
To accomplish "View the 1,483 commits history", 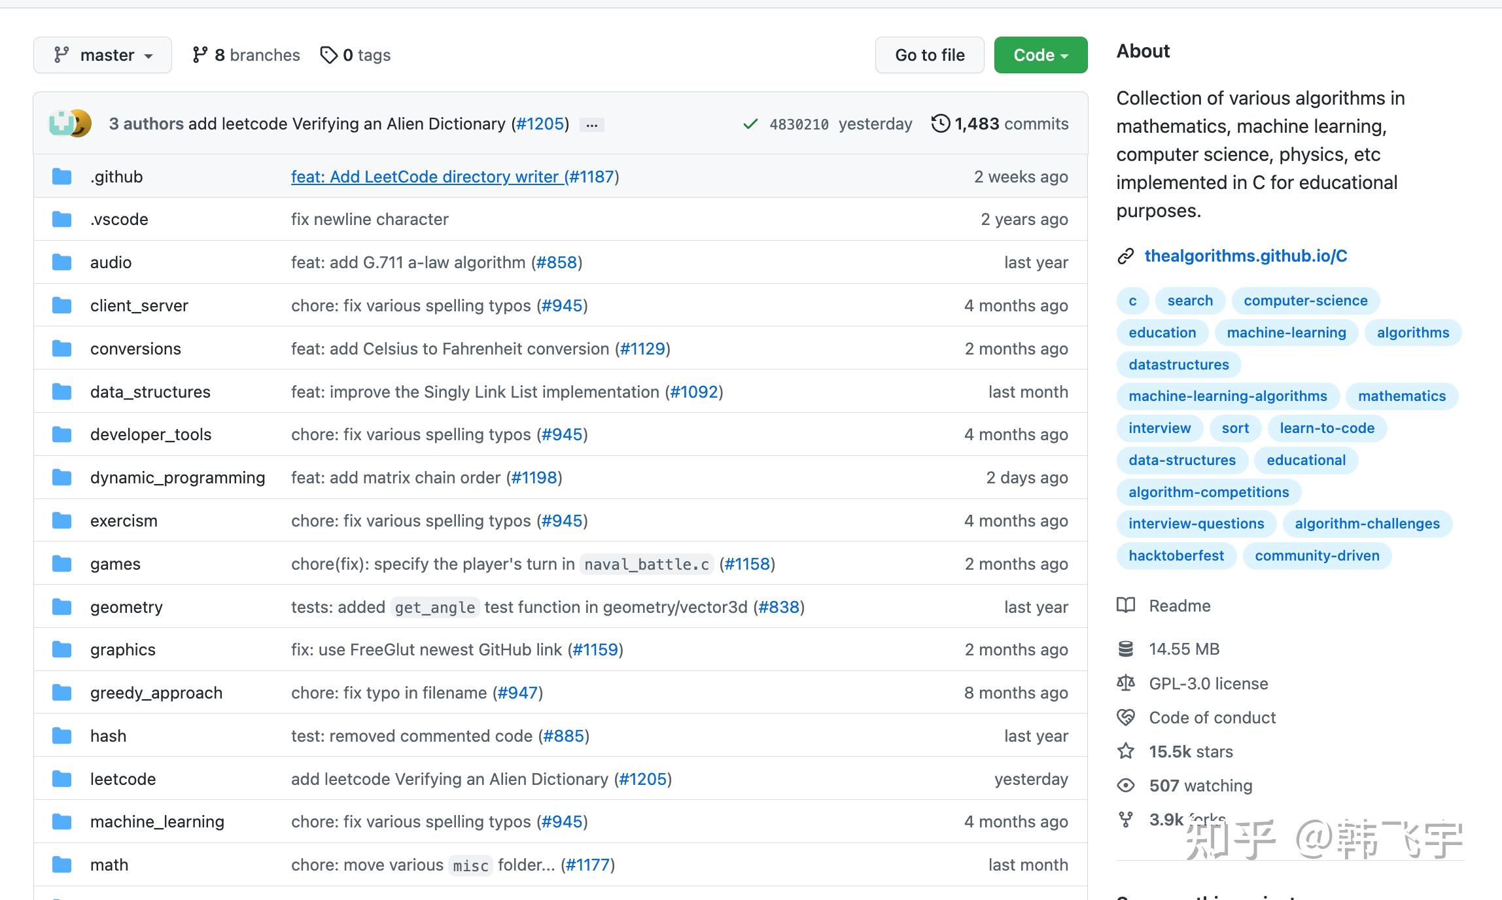I will point(1011,124).
